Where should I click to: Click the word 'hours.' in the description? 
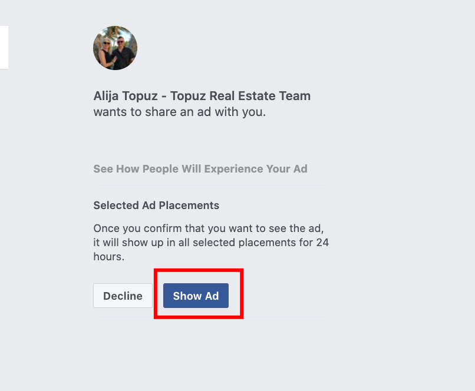click(109, 257)
